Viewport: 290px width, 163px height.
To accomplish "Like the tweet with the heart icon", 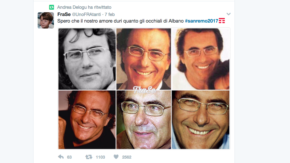I will (116, 157).
